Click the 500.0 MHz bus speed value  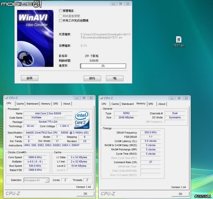(x=35, y=166)
